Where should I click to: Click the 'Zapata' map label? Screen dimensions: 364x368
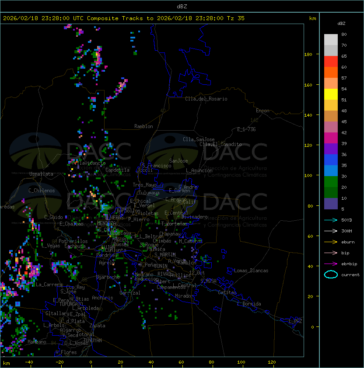pos(97,326)
